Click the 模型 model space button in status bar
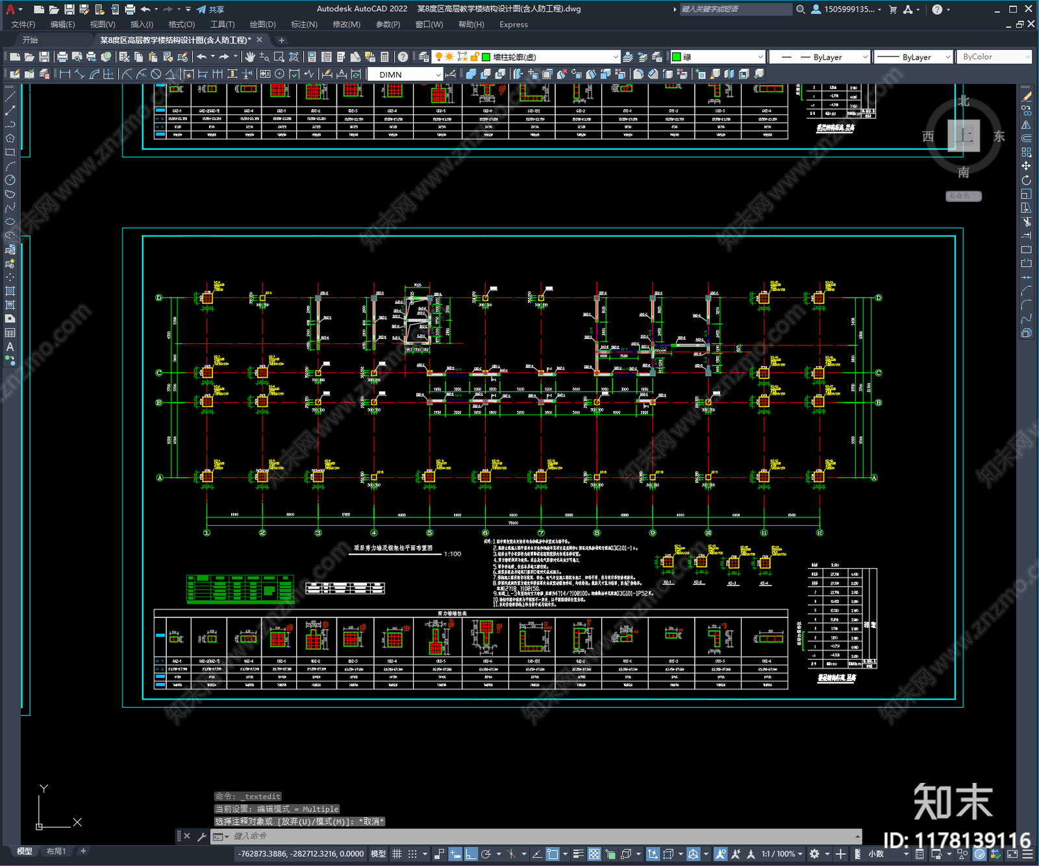This screenshot has height=866, width=1039. (x=378, y=854)
